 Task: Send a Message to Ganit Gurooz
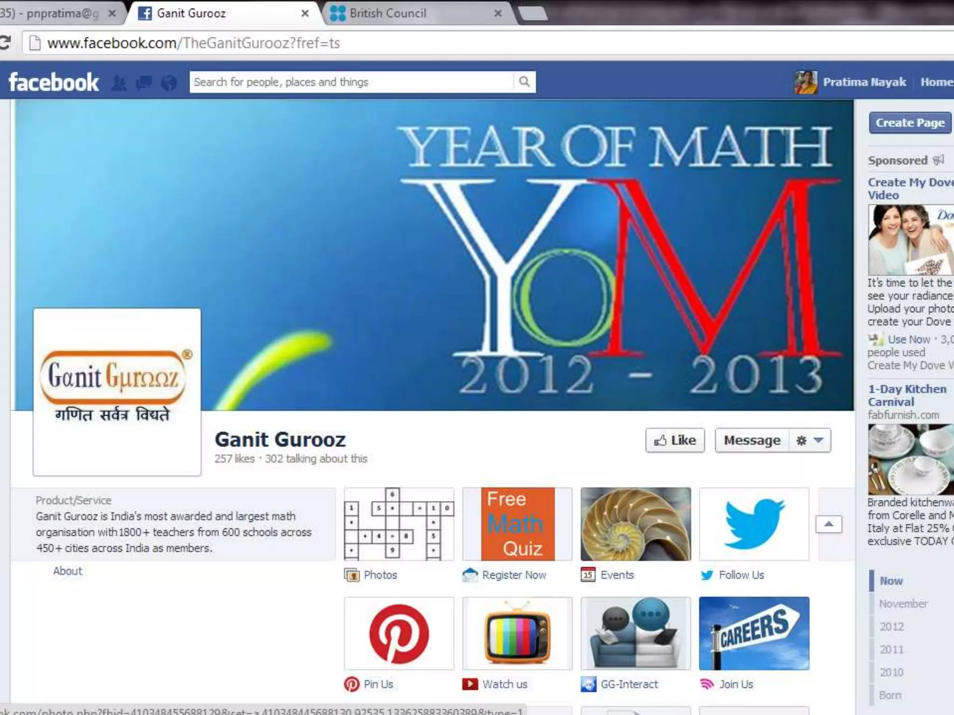pos(752,440)
